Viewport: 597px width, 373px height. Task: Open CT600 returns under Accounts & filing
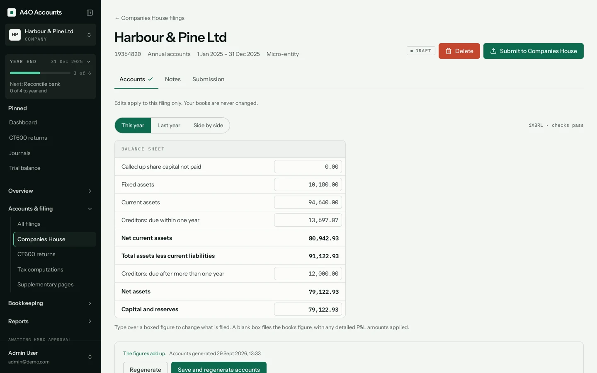tap(55, 254)
